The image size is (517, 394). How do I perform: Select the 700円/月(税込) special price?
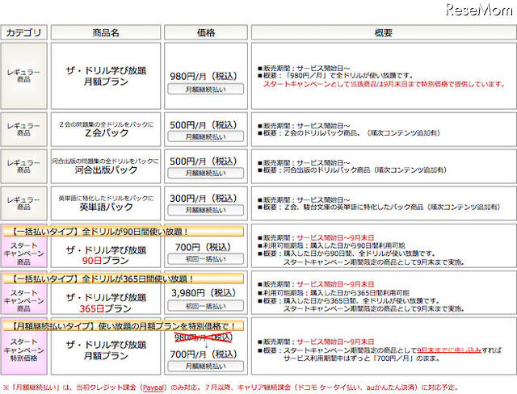[204, 354]
